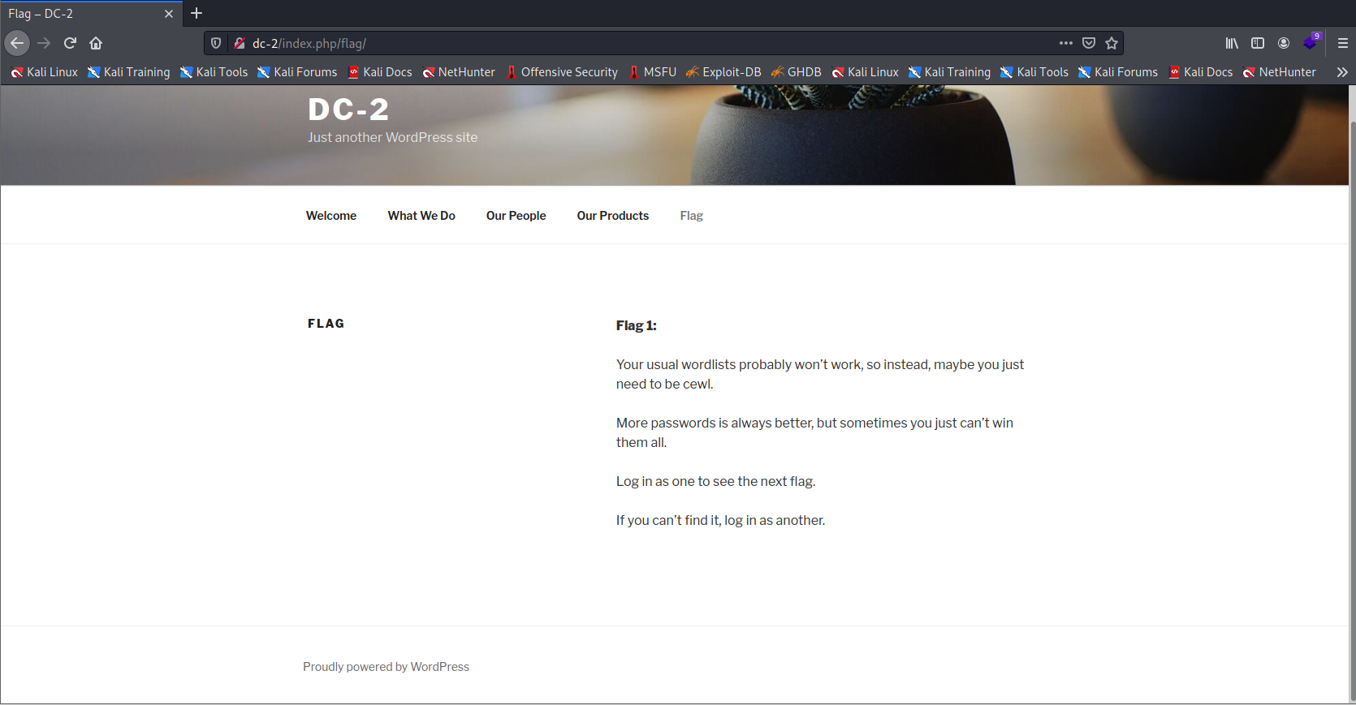
Task: Click the DC-2 site title
Action: (348, 110)
